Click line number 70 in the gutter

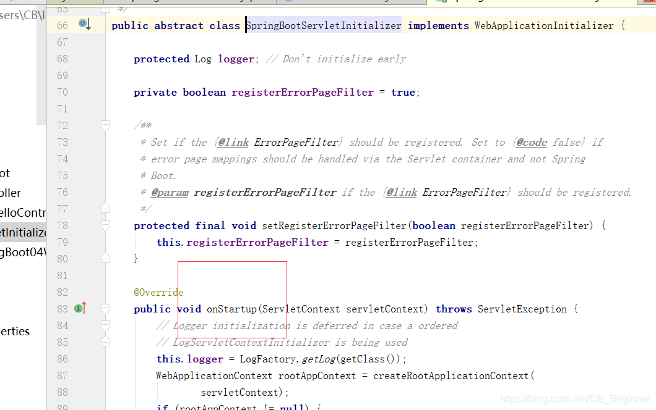coord(63,92)
